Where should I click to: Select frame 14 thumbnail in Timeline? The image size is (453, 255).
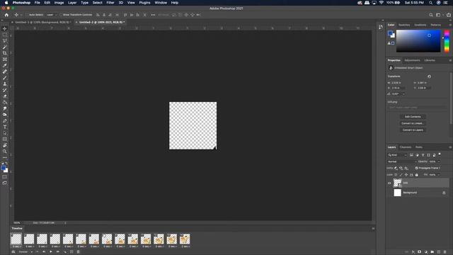185,239
